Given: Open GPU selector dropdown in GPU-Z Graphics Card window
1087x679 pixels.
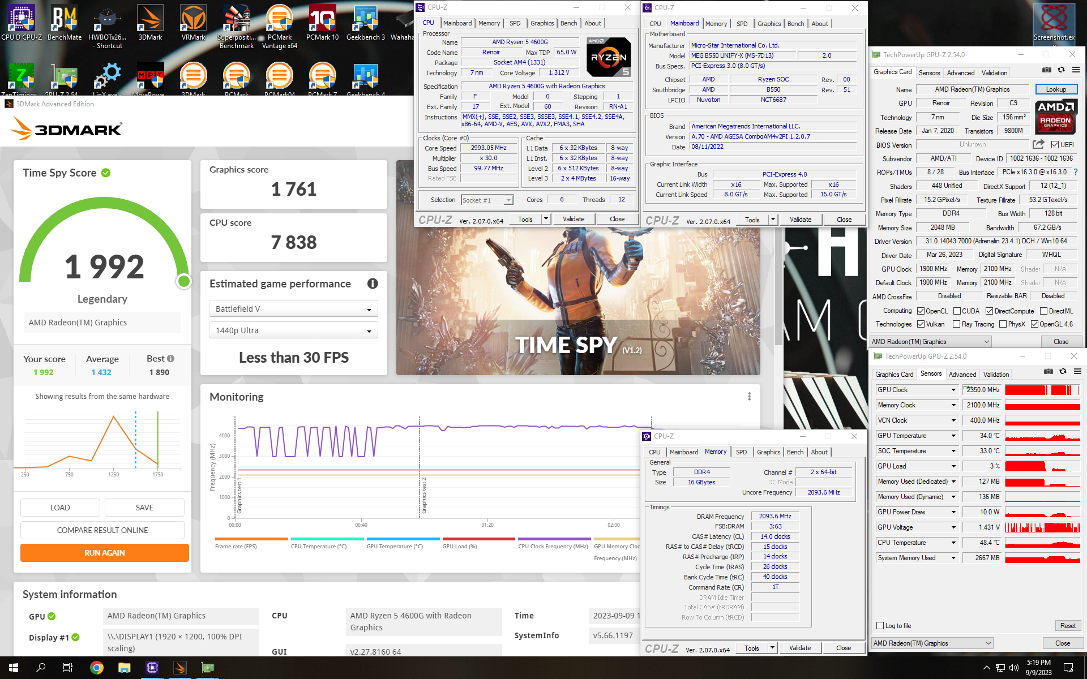Looking at the screenshot, I should click(x=931, y=342).
